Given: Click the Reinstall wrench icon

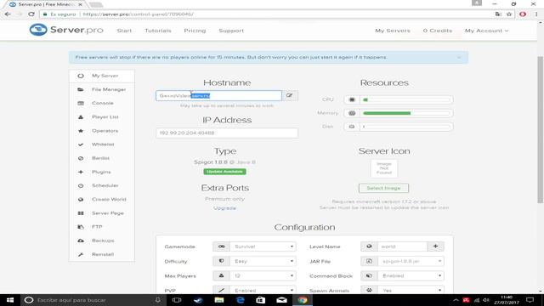Looking at the screenshot, I should [x=81, y=254].
